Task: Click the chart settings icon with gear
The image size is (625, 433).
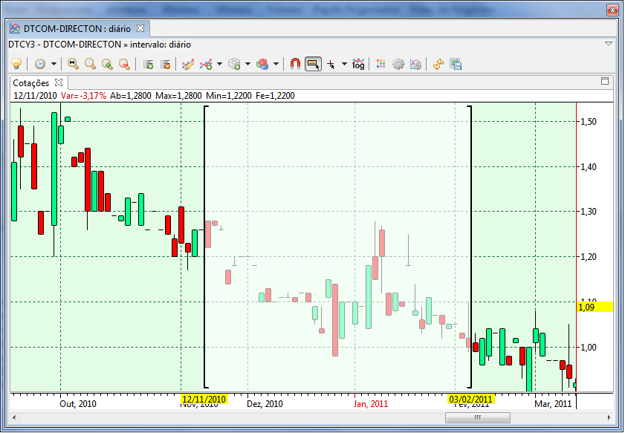Action: tap(415, 64)
